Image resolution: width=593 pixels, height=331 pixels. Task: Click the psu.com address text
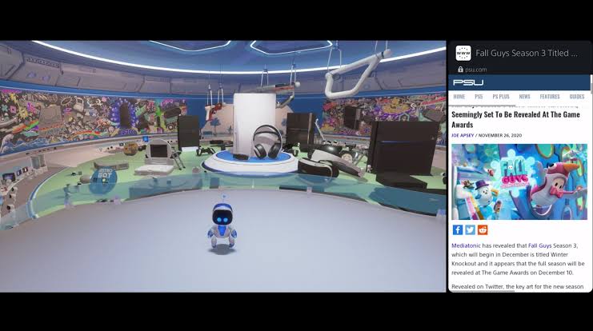point(476,70)
